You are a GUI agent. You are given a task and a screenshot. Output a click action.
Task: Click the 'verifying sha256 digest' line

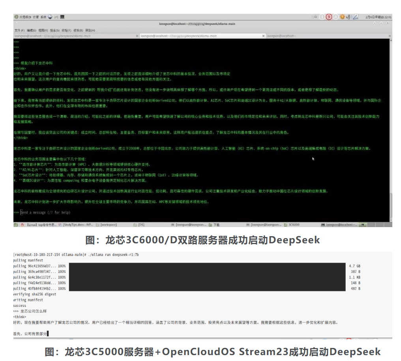tap(34, 294)
